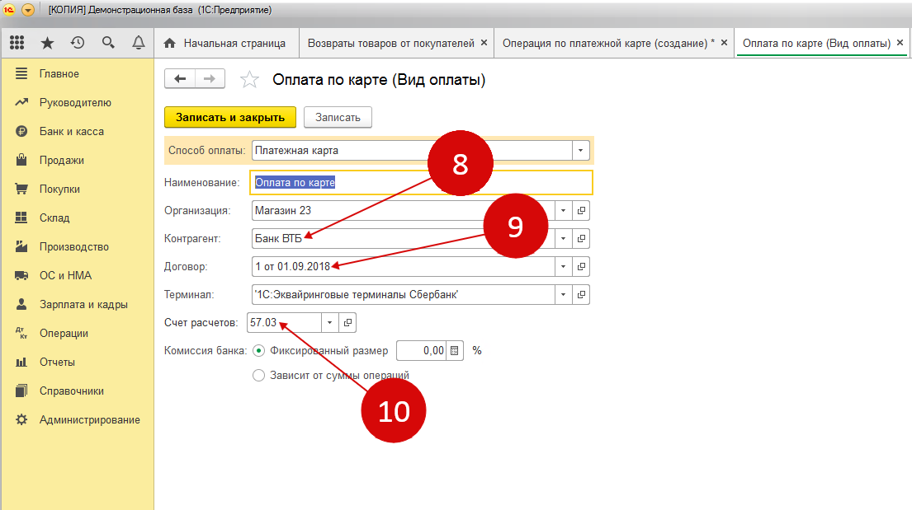Click the Счет расчетов field 57.03

[x=285, y=322]
